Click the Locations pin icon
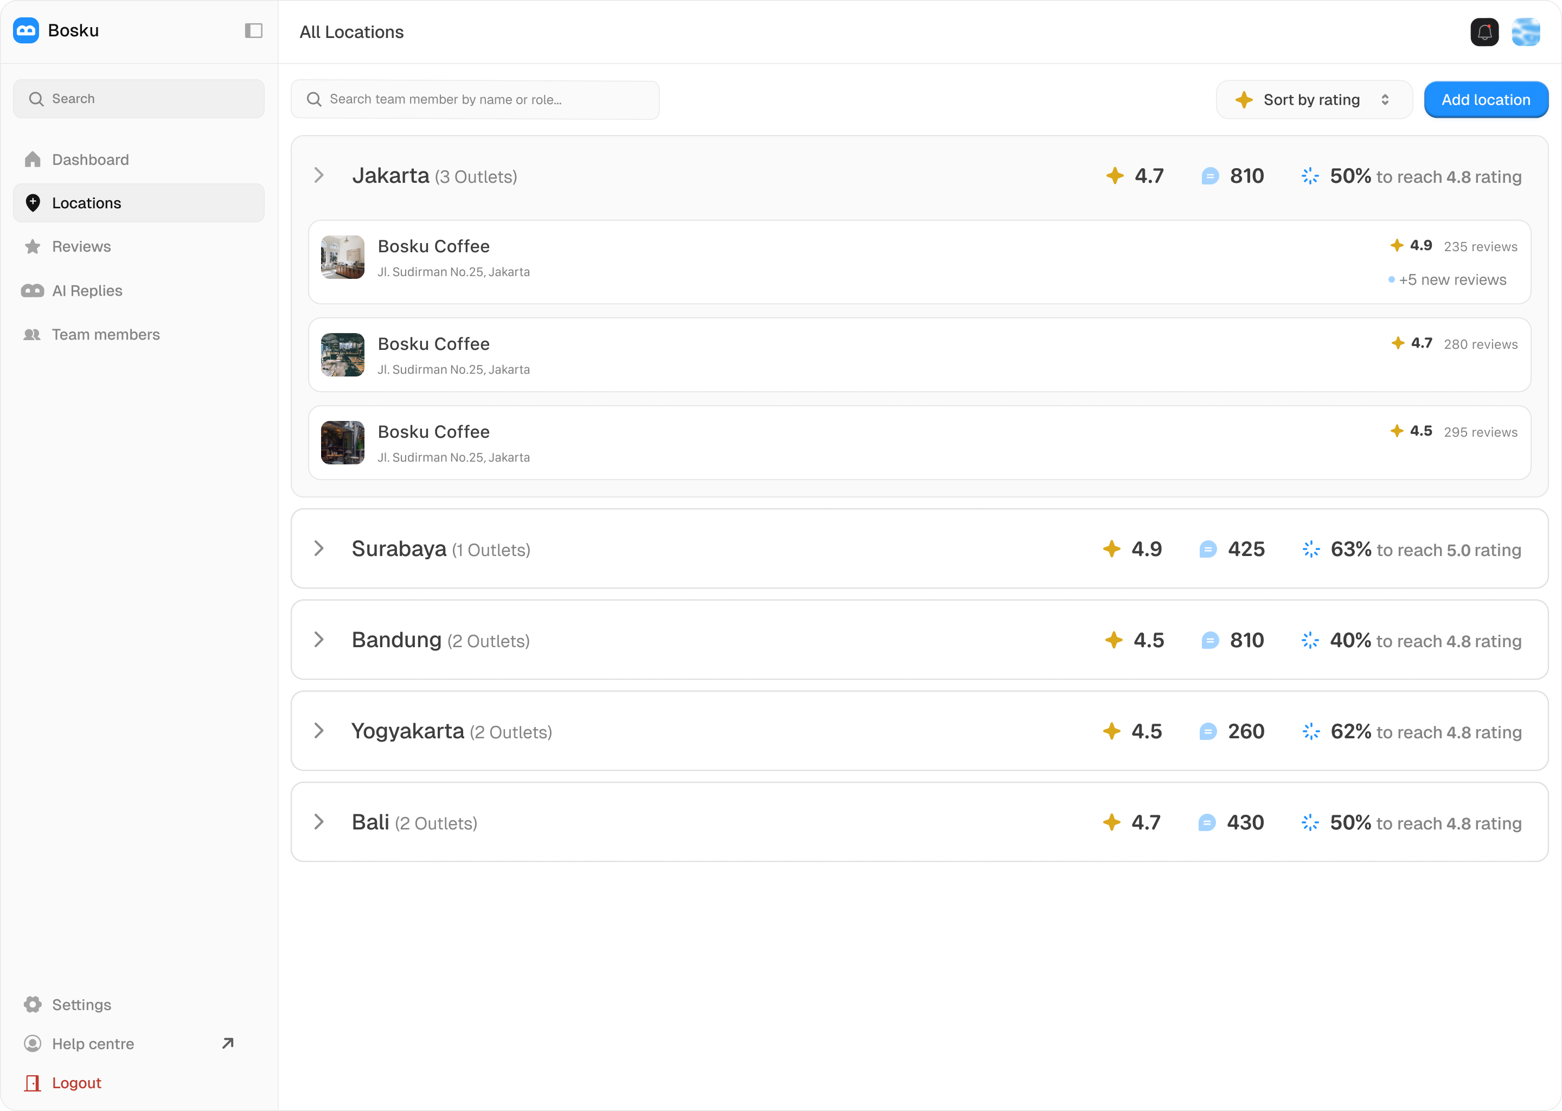 pos(32,202)
